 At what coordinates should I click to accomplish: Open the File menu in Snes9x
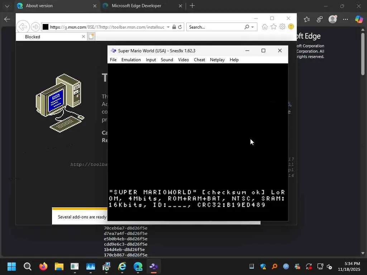113,60
